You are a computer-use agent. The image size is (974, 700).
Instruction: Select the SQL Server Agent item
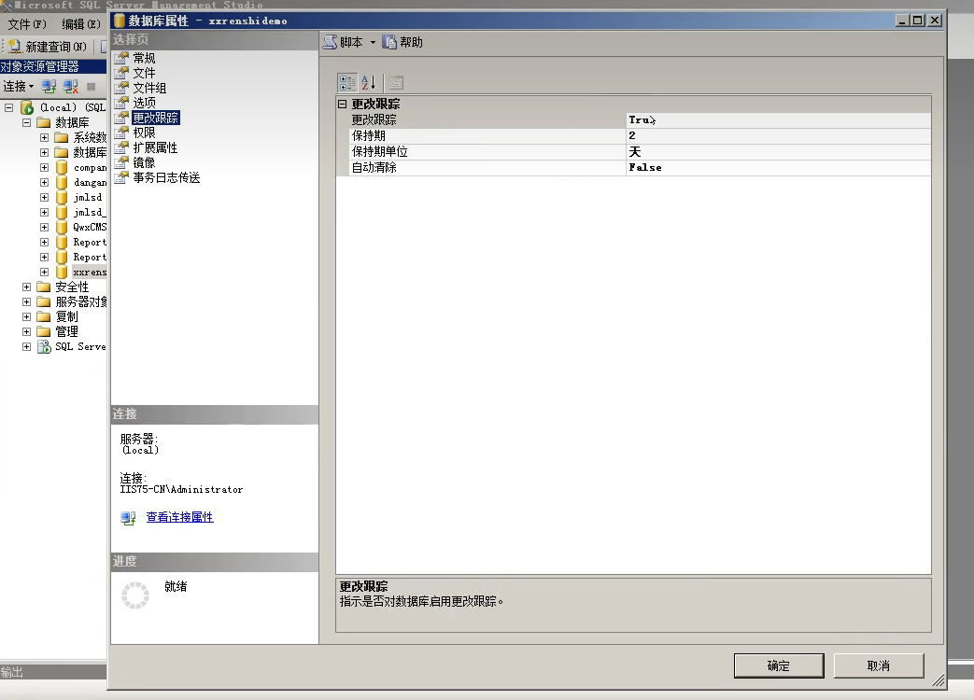pos(80,346)
